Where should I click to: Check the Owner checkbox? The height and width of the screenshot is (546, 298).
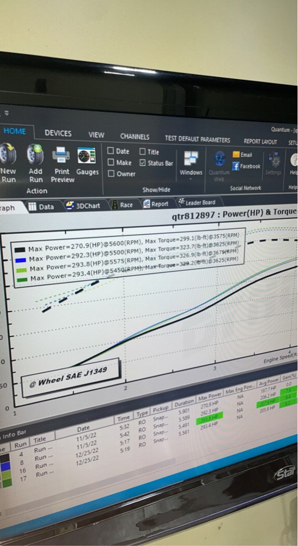[111, 174]
